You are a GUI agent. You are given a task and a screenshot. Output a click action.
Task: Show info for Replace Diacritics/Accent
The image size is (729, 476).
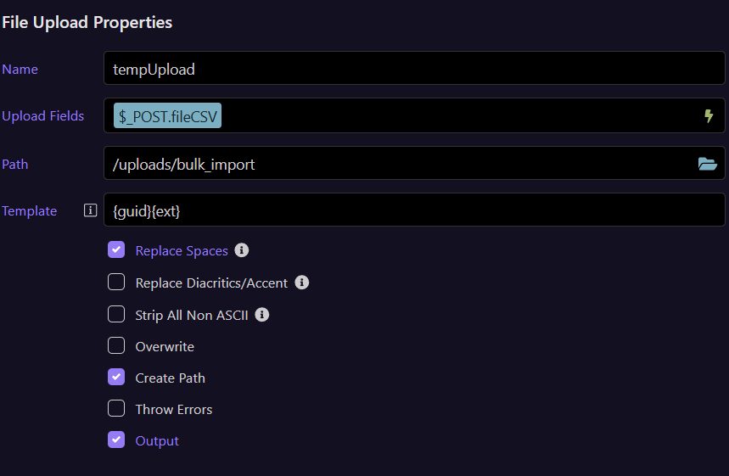[302, 283]
